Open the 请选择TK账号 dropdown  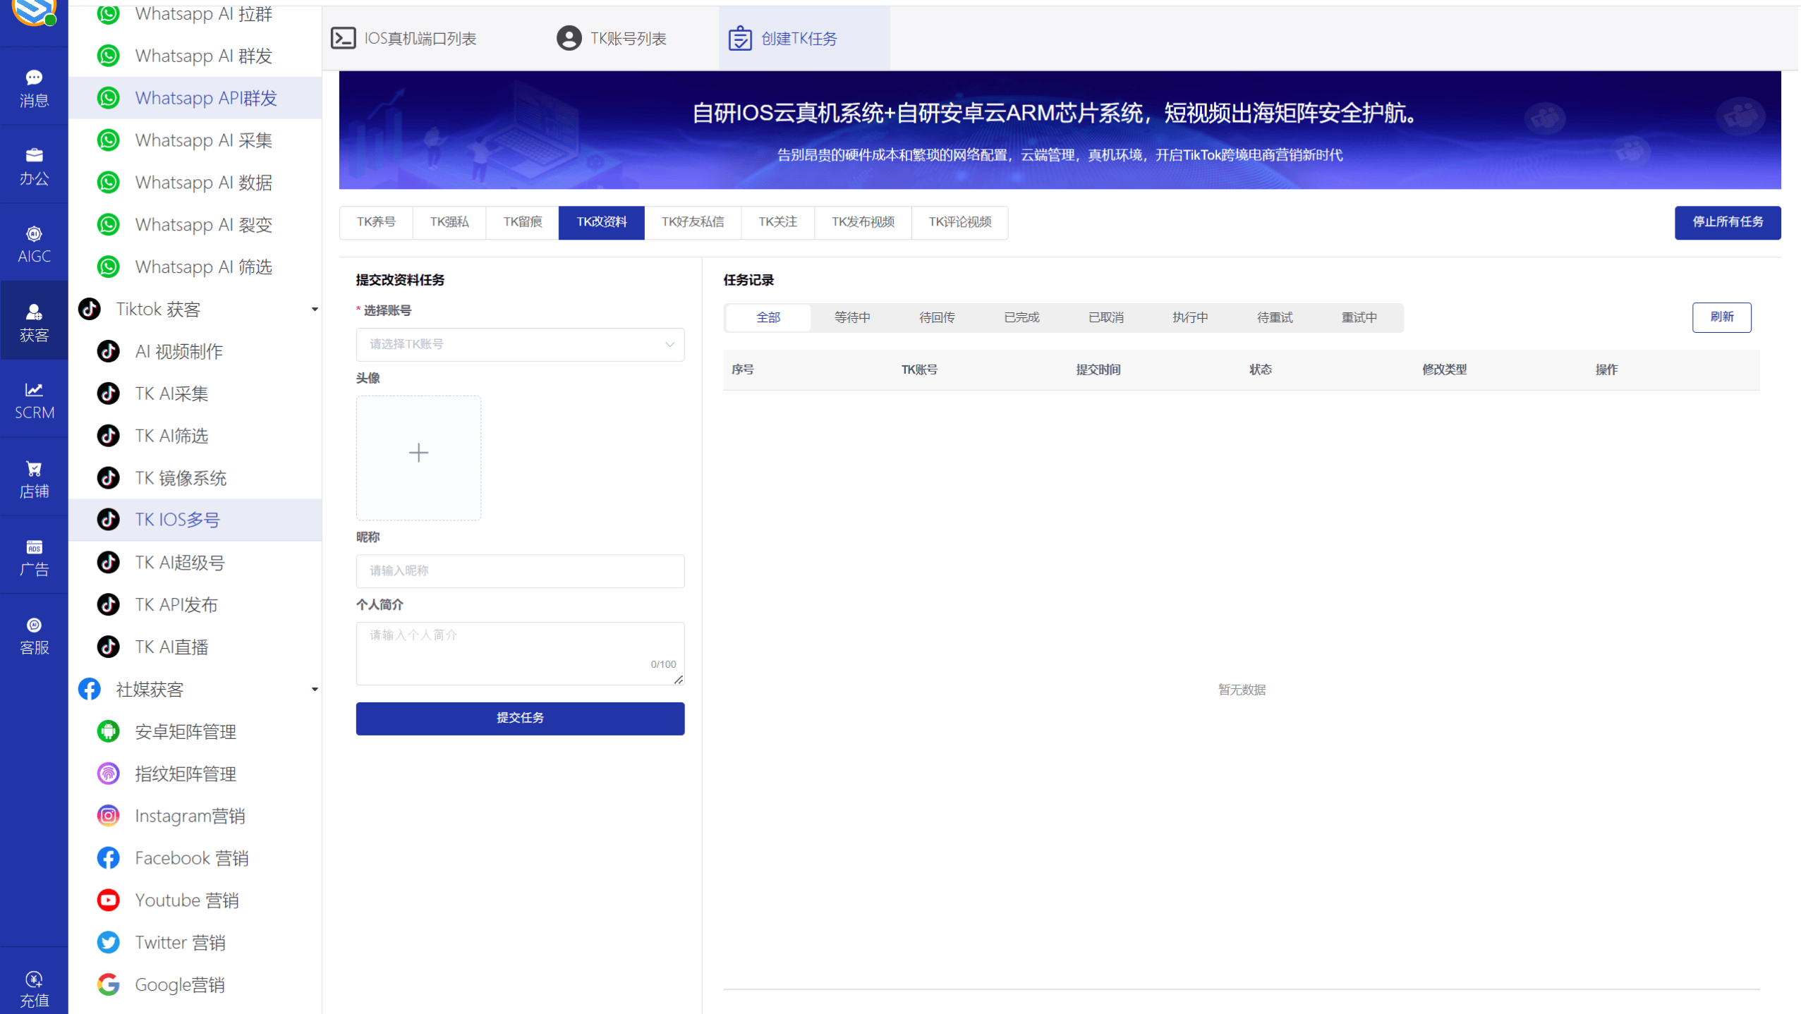[519, 344]
